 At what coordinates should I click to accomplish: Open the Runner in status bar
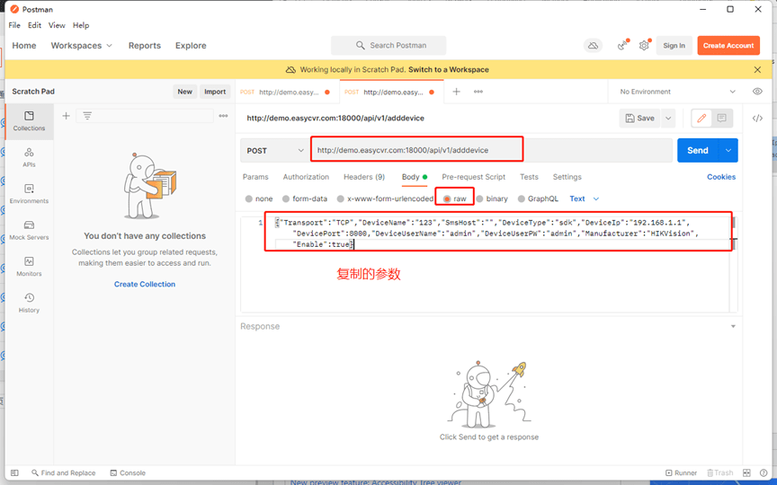[x=681, y=473]
